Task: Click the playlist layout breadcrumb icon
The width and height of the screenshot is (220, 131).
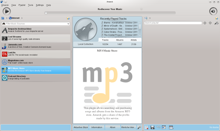Action: click(146, 18)
